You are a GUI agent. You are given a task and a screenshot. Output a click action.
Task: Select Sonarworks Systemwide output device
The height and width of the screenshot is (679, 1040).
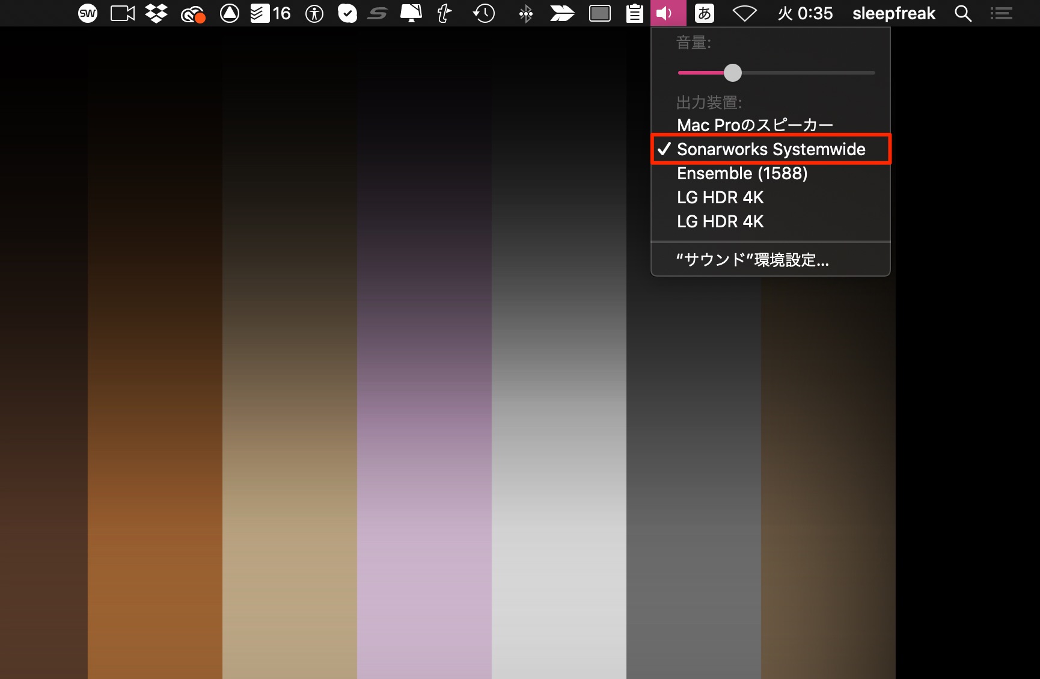[770, 149]
